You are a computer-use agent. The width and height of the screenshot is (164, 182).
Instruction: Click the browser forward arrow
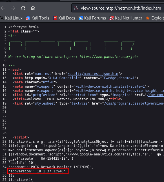click(x=13, y=8)
